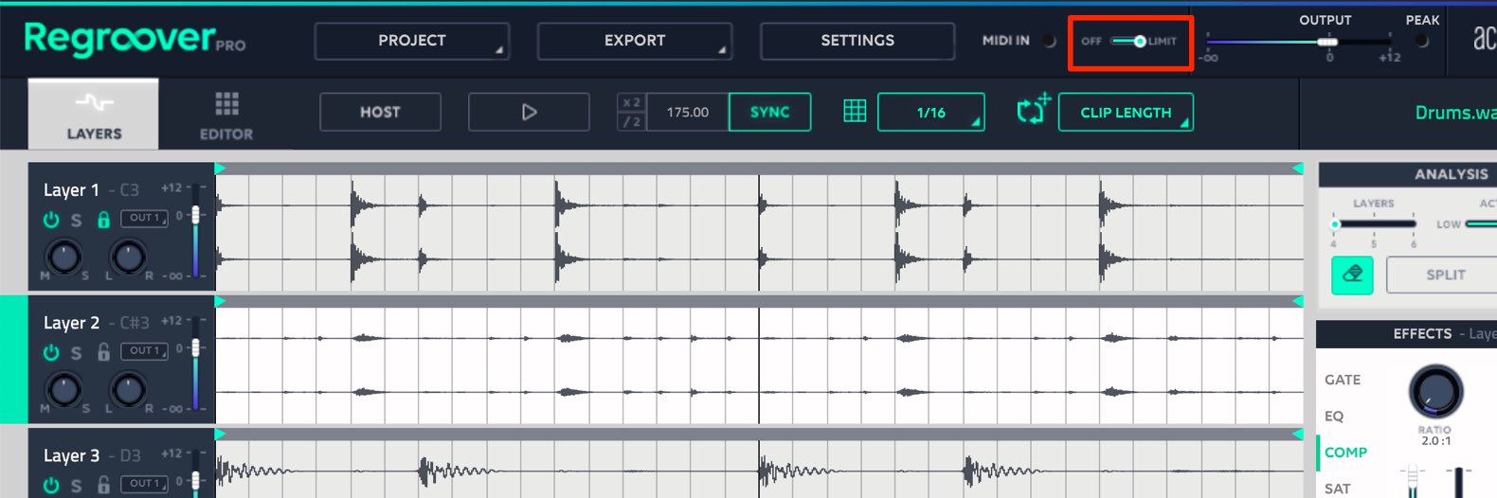Click Layer 2 end marker triangle
This screenshot has width=1497, height=498.
coord(1298,301)
